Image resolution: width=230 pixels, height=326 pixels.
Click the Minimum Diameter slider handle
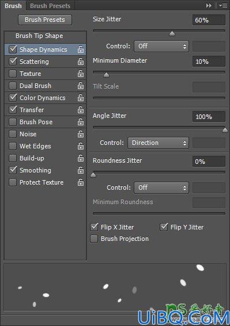[106, 75]
